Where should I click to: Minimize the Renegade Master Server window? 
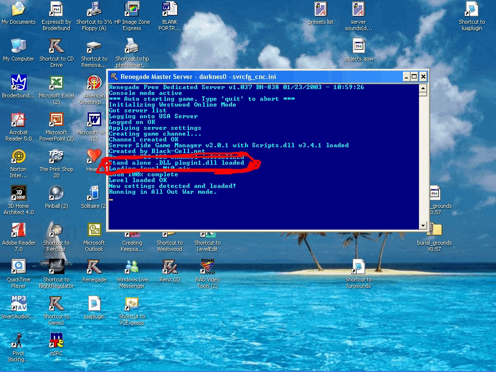coord(406,77)
